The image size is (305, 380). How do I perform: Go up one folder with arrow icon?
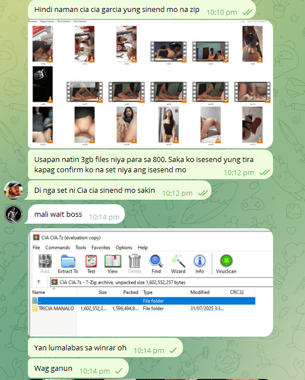[x=39, y=282]
